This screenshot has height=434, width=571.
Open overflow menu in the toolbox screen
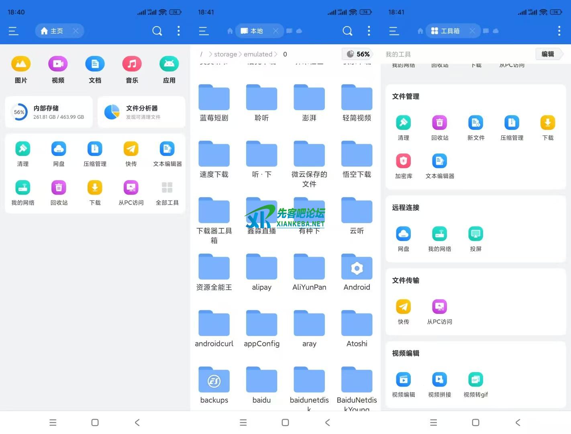coord(559,31)
